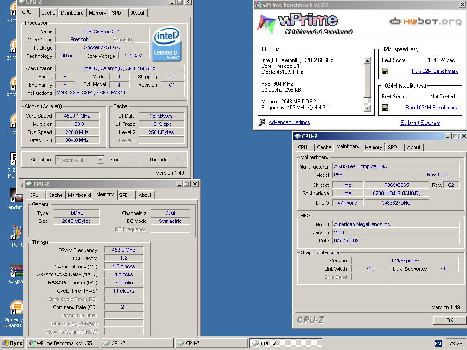Screen dimensions: 467x350
Task: Click the Multiplier value x 20.0
Action: pos(77,124)
